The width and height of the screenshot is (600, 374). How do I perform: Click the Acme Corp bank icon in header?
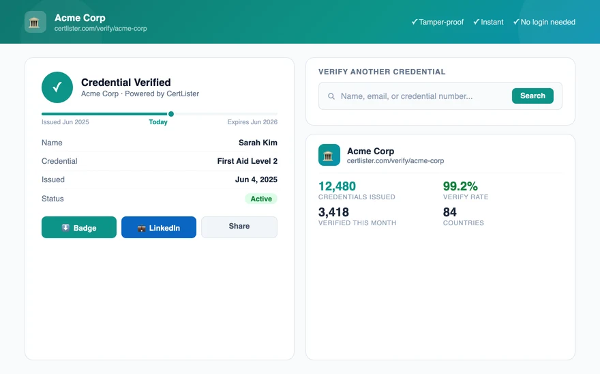35,22
